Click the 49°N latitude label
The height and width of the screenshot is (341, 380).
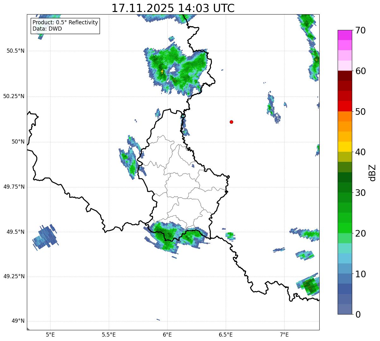18,321
